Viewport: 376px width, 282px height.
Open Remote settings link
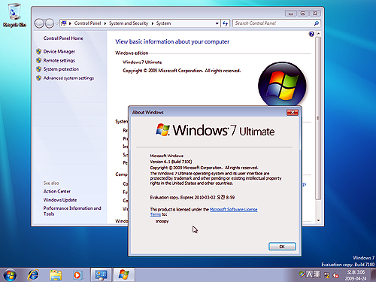click(x=59, y=61)
